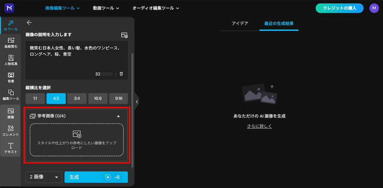Viewport: 383px width, 188px height.
Task: Collapse the 参考画像 section with the triangle
Action: coord(118,116)
